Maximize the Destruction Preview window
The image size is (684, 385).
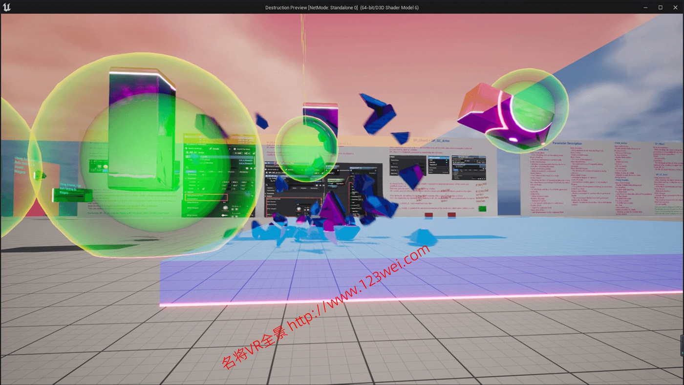660,7
